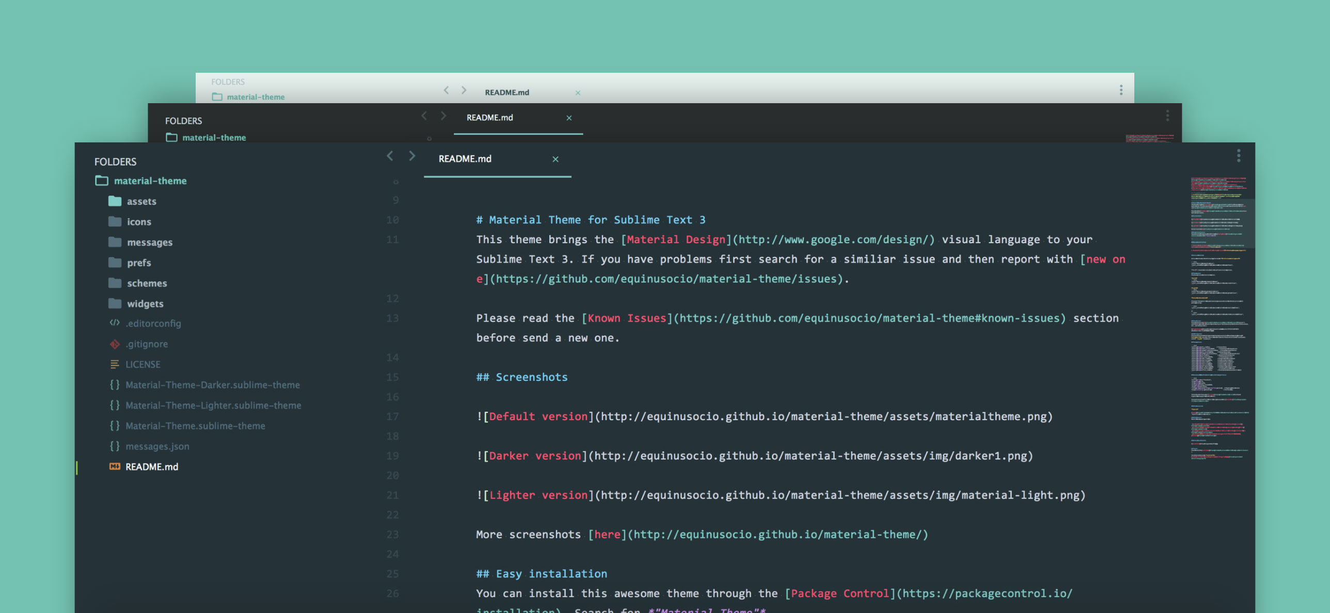Open the prefs folder
This screenshot has height=613, width=1330.
click(139, 263)
